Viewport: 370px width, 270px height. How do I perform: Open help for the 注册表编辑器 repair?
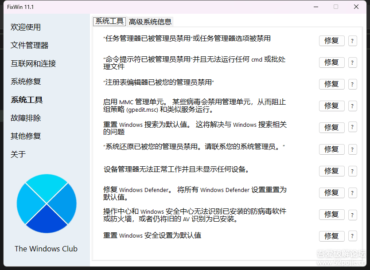pyautogui.click(x=352, y=84)
